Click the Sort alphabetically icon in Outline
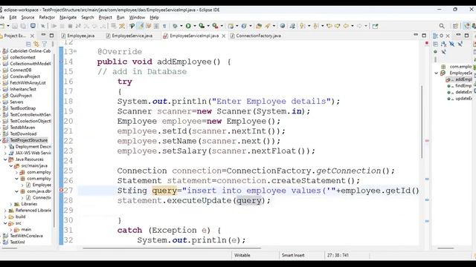476x267 pixels. (x=443, y=44)
